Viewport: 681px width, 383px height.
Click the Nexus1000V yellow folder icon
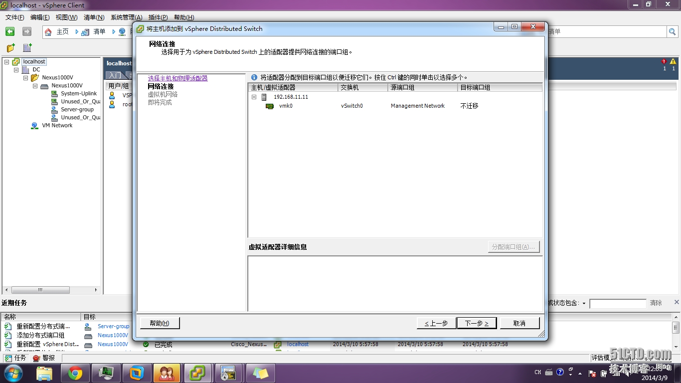point(35,78)
